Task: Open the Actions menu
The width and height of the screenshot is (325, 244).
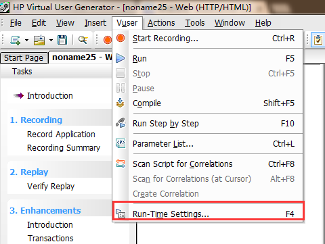Action: tap(161, 23)
